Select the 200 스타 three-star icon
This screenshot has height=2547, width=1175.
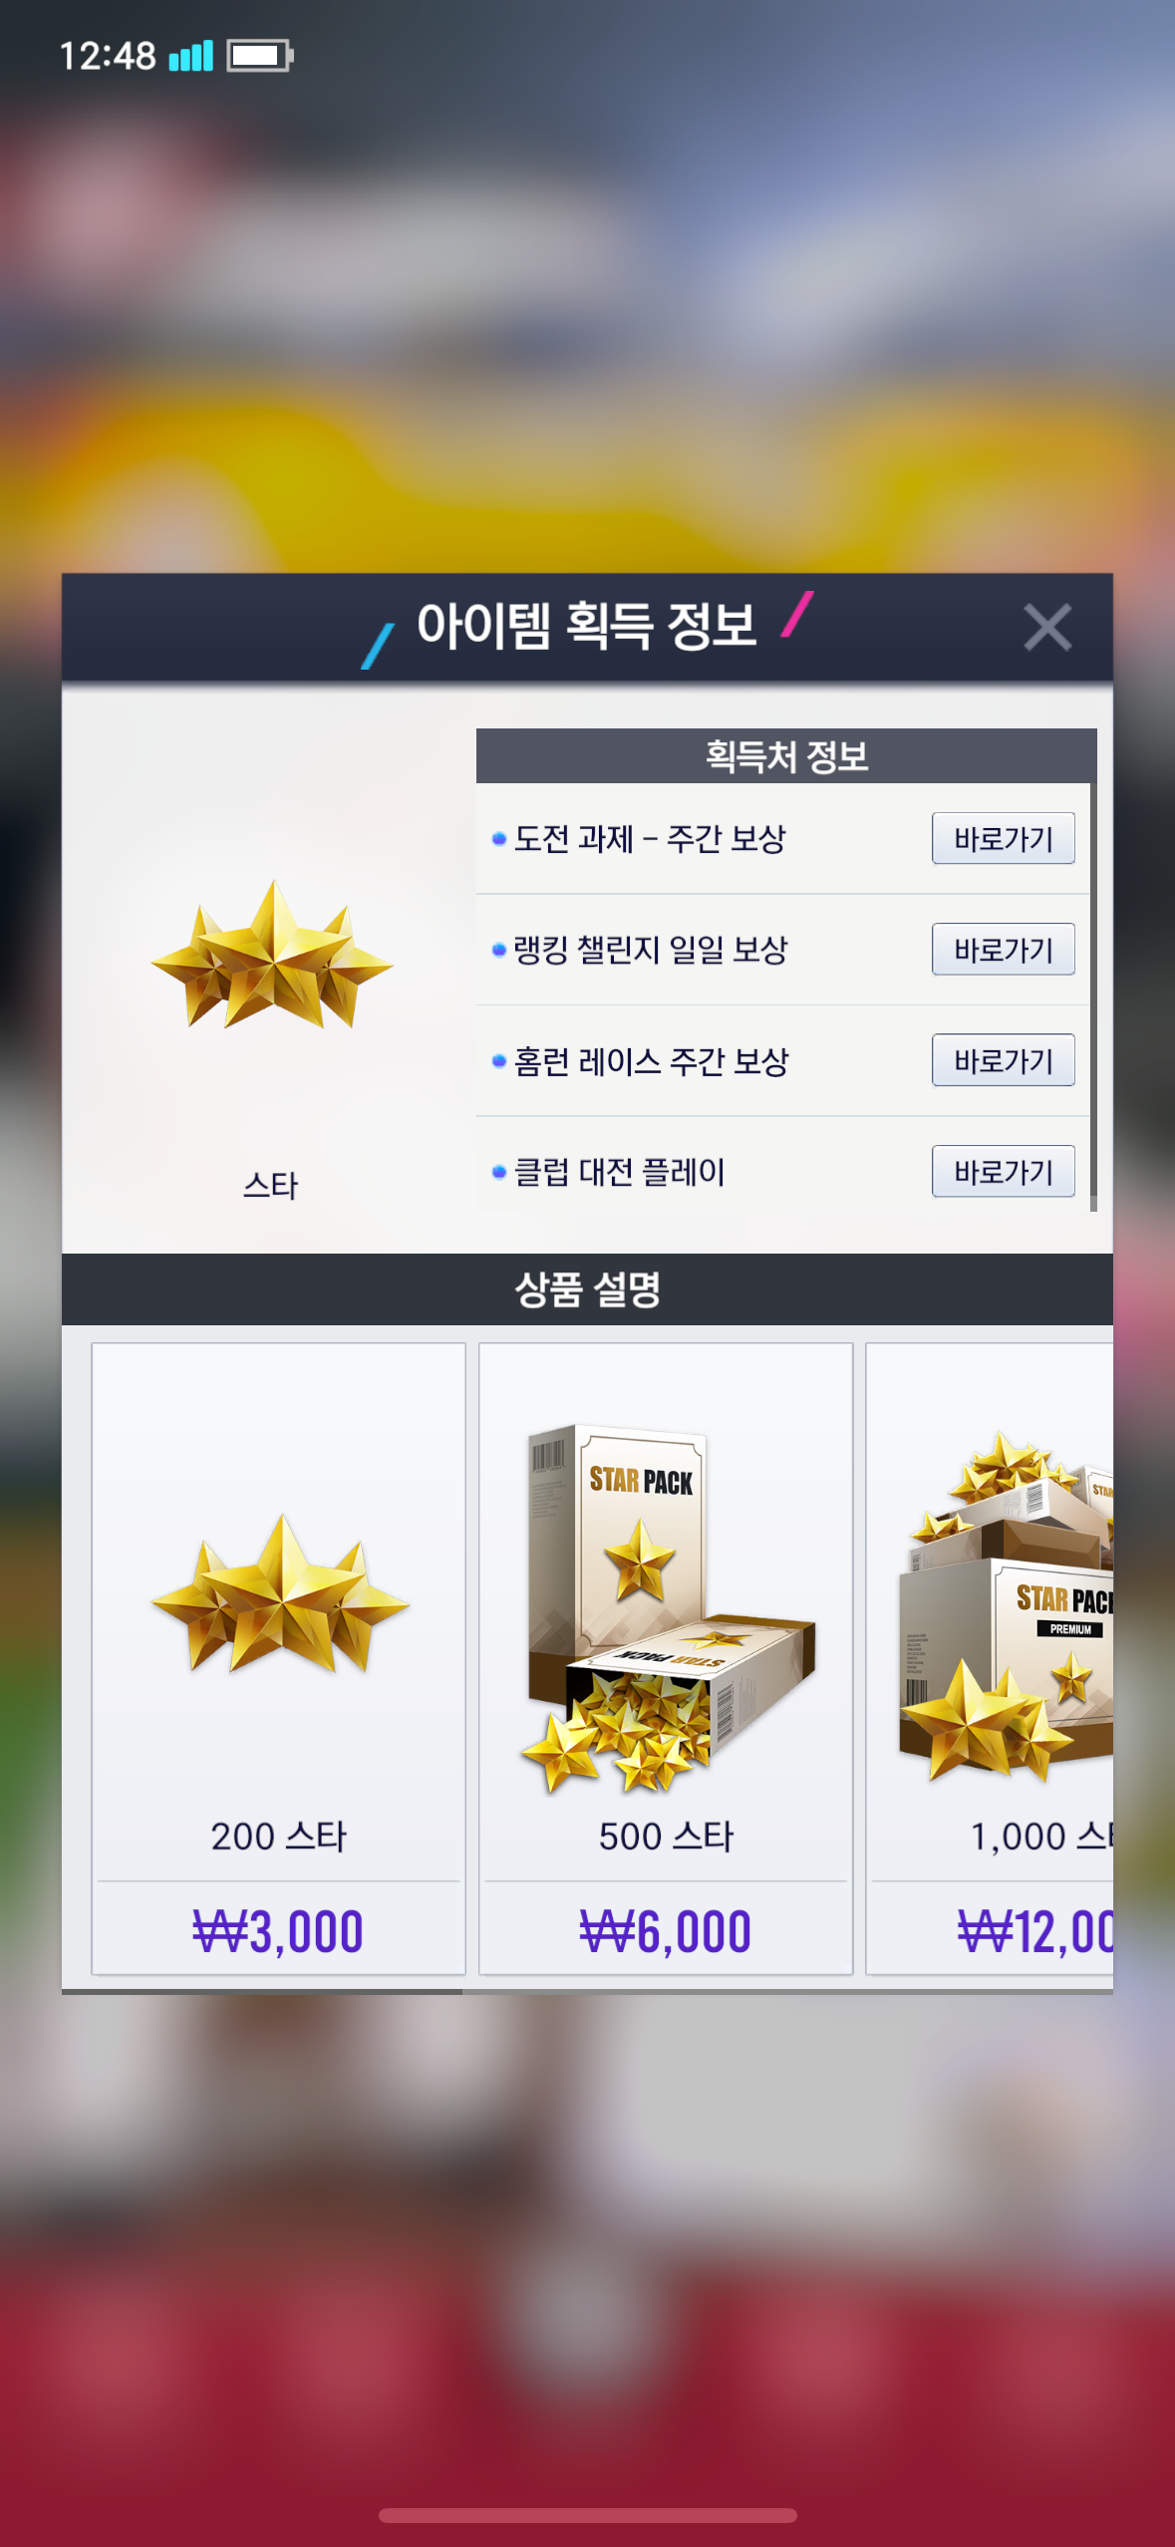280,1594
